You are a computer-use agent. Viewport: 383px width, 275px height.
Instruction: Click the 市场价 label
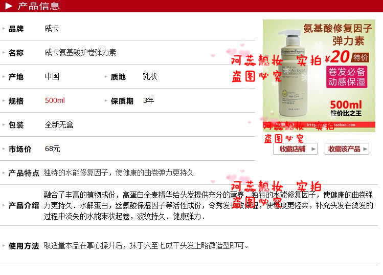[x=20, y=149]
